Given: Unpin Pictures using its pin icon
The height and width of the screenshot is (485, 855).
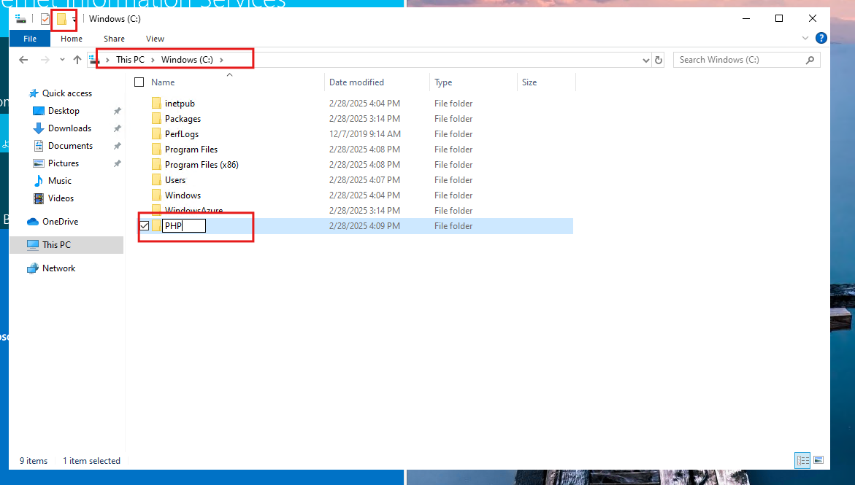Looking at the screenshot, I should pyautogui.click(x=117, y=163).
